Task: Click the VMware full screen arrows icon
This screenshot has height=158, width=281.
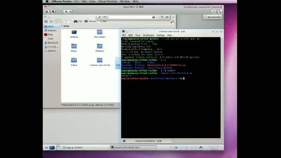Action: [220, 12]
